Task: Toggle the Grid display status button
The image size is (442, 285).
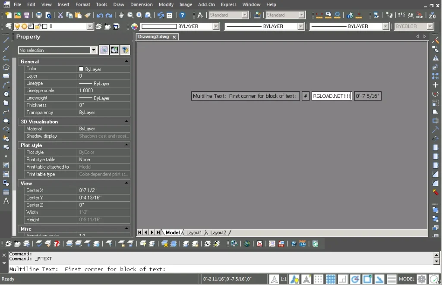Action: 330,279
